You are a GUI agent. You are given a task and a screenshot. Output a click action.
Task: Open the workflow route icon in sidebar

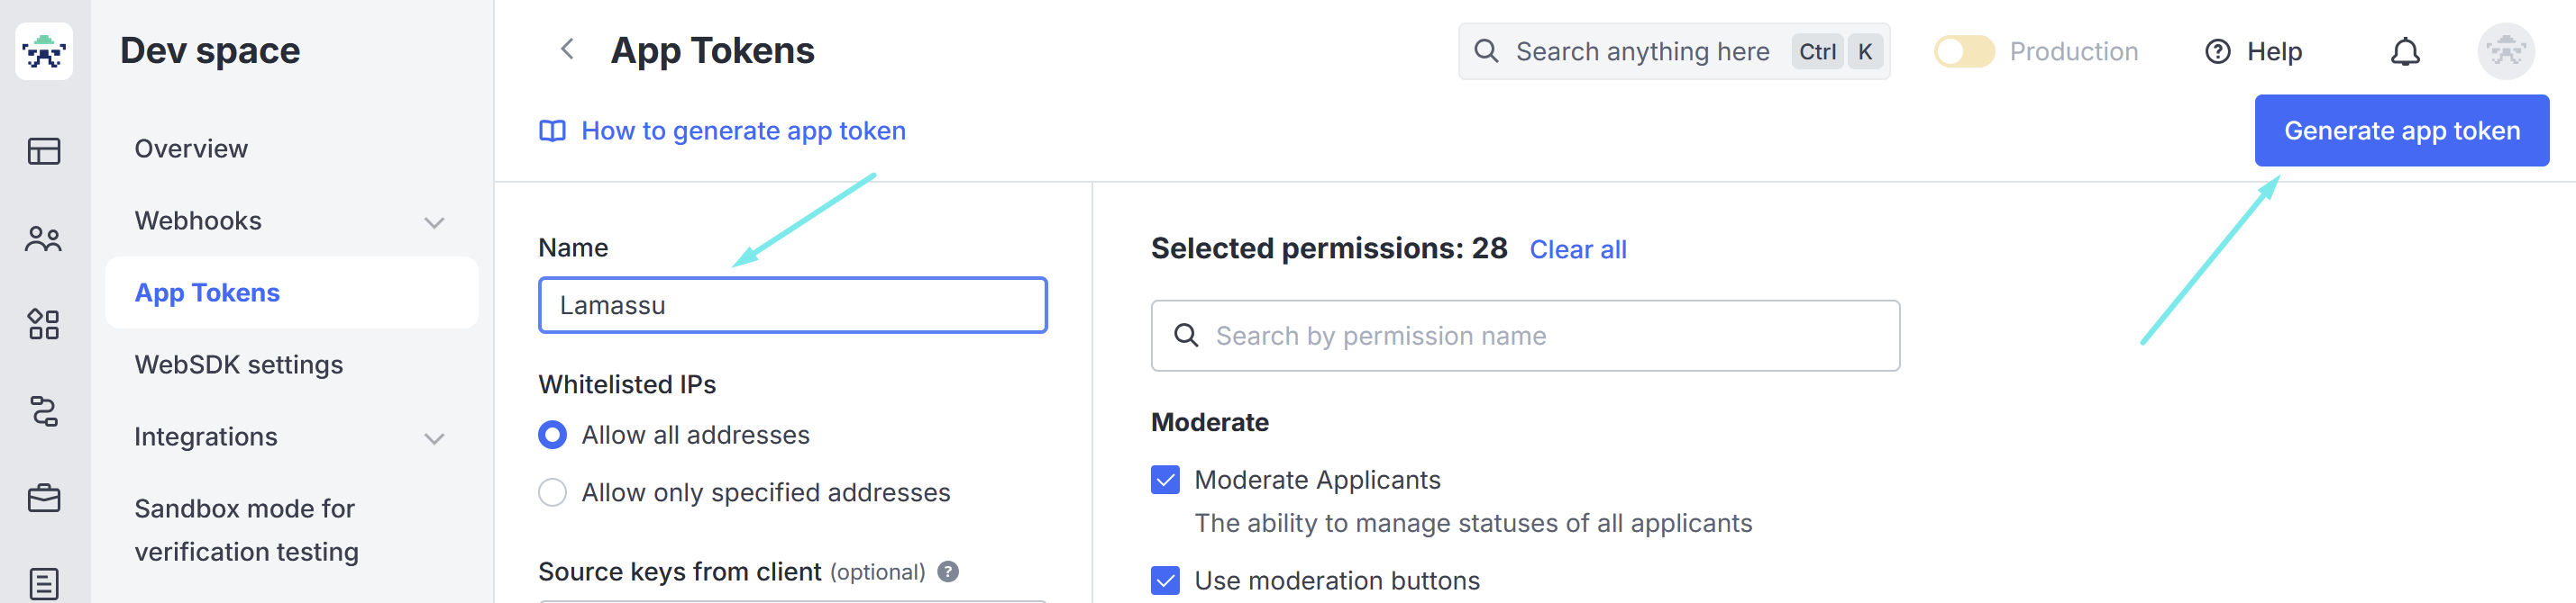(44, 411)
